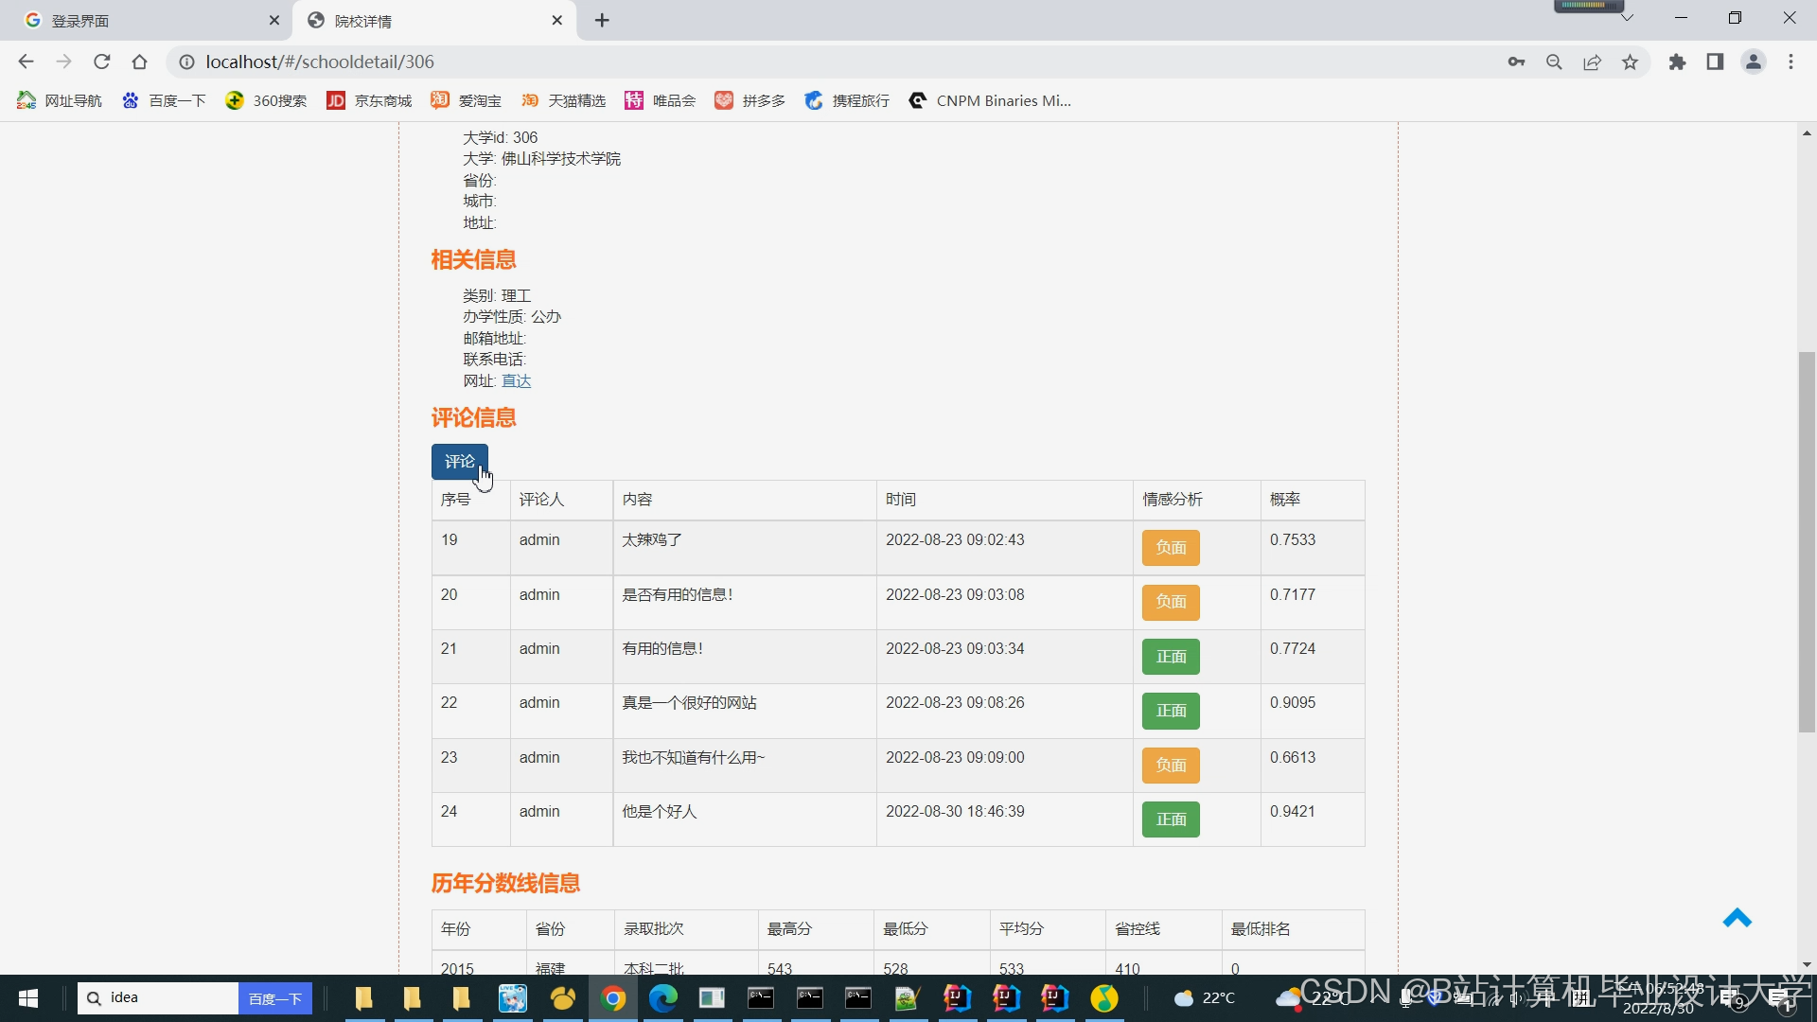The image size is (1817, 1022).
Task: Click the blue scroll-to-top arrow
Action: point(1737,919)
